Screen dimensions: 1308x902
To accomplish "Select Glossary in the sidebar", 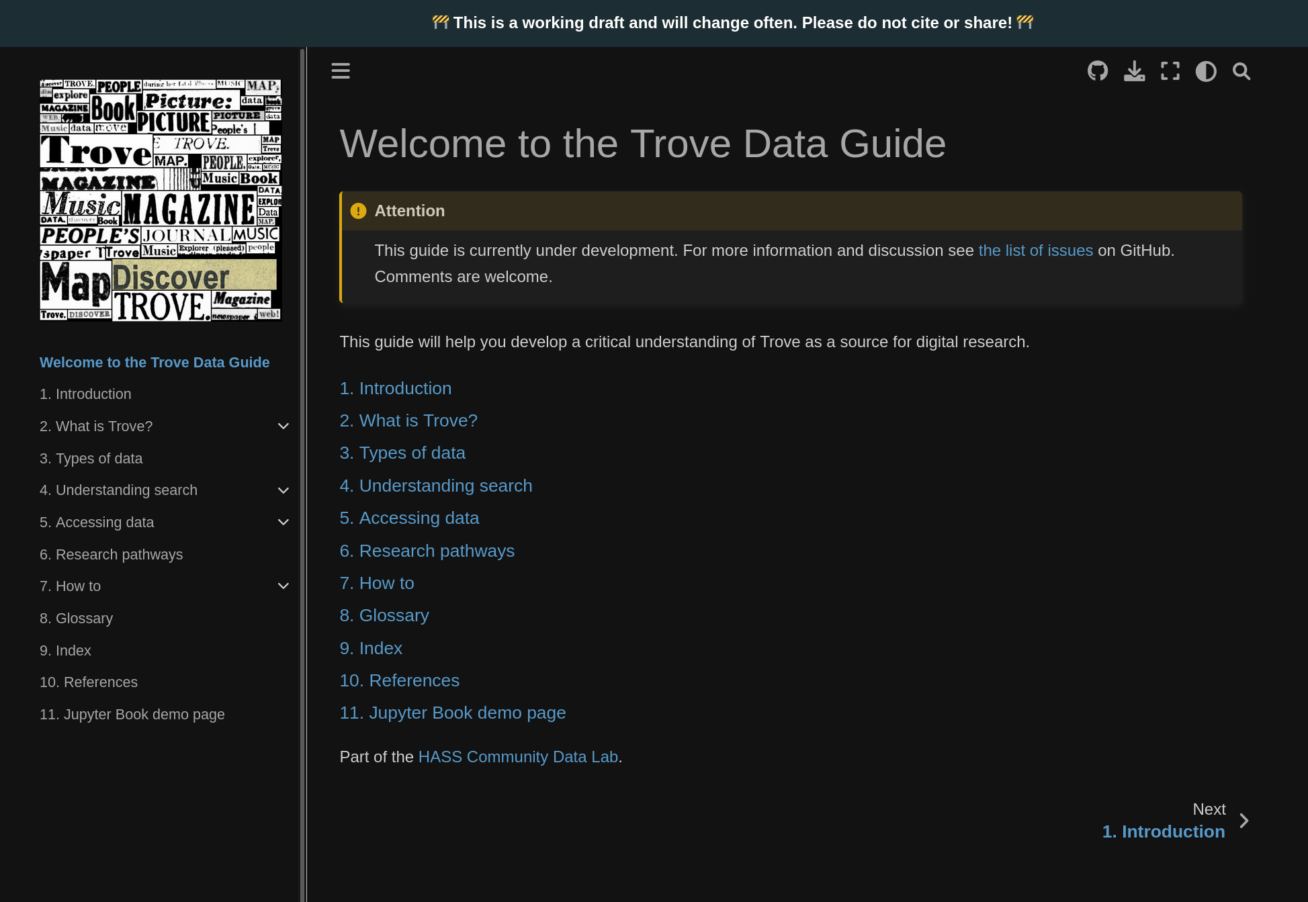I will click(76, 619).
